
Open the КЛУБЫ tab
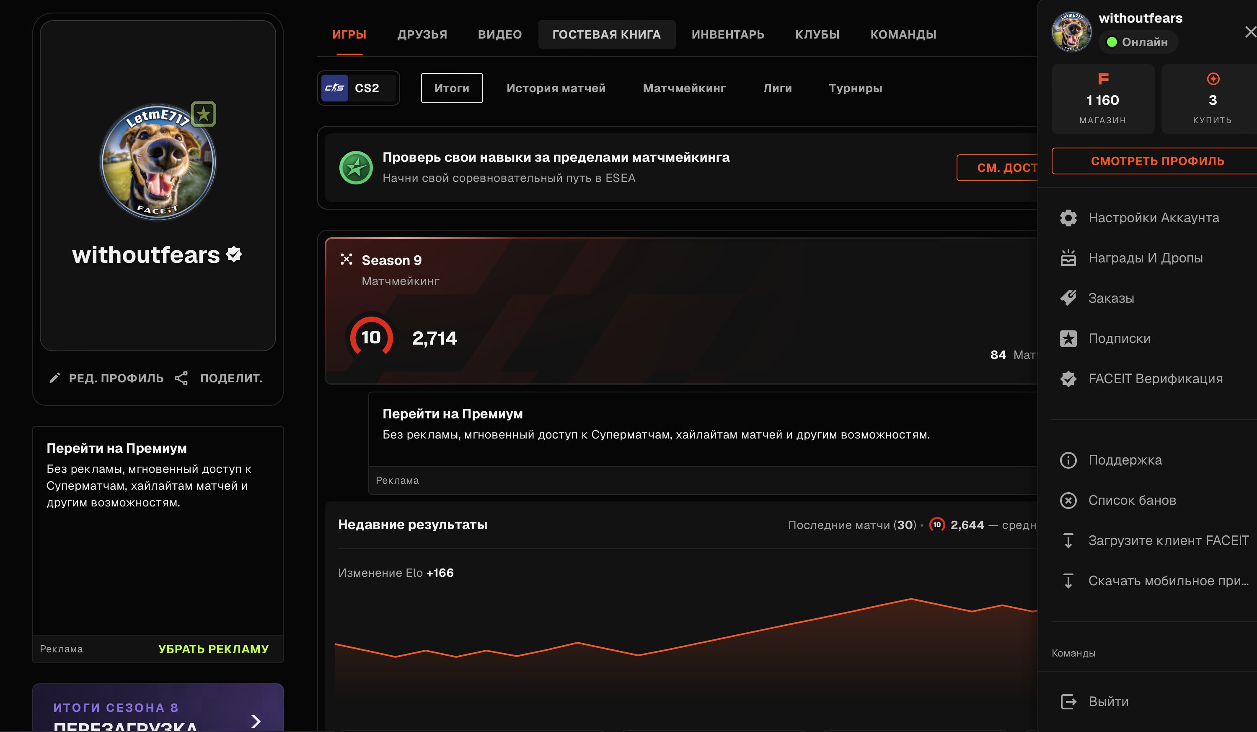click(x=817, y=34)
